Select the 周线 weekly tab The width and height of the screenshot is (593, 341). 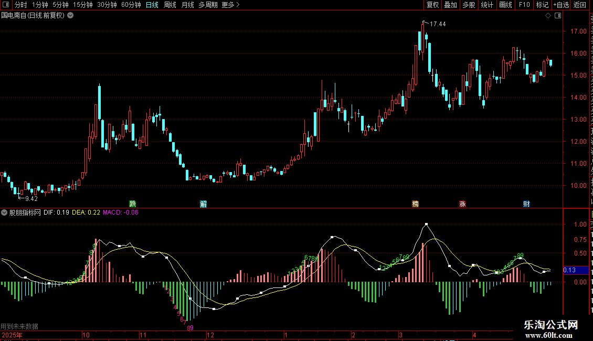[170, 5]
